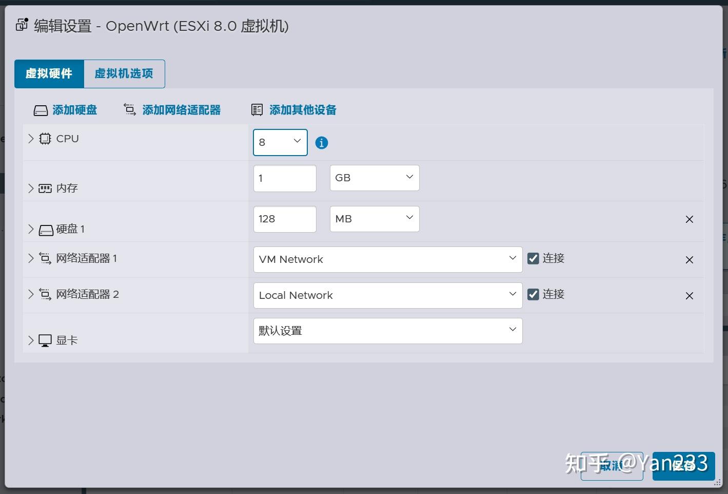Click the 显卡 graphics card monitor icon
This screenshot has height=494, width=728.
(45, 339)
